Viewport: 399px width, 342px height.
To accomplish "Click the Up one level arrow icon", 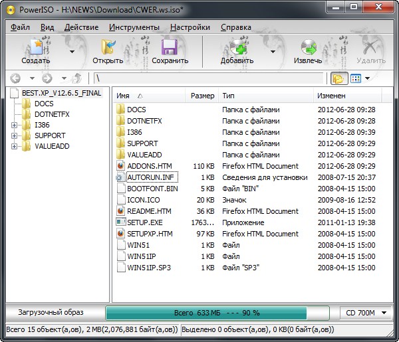I will tap(77, 78).
